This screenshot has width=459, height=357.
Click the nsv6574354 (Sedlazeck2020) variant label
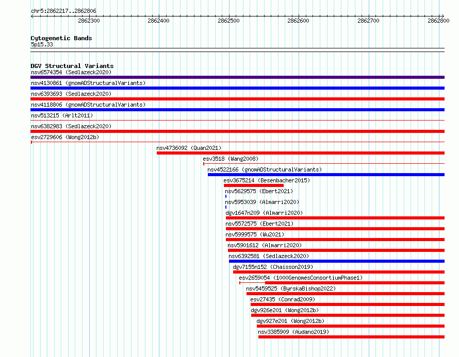click(x=71, y=72)
